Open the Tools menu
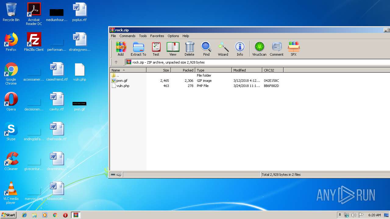 (143, 36)
